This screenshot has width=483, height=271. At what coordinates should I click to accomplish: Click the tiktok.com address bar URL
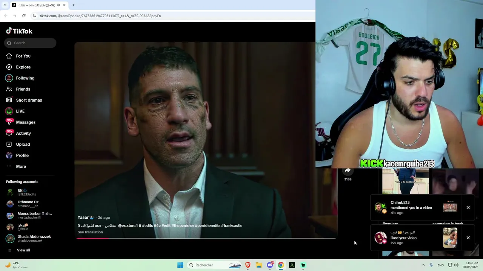[x=100, y=16]
